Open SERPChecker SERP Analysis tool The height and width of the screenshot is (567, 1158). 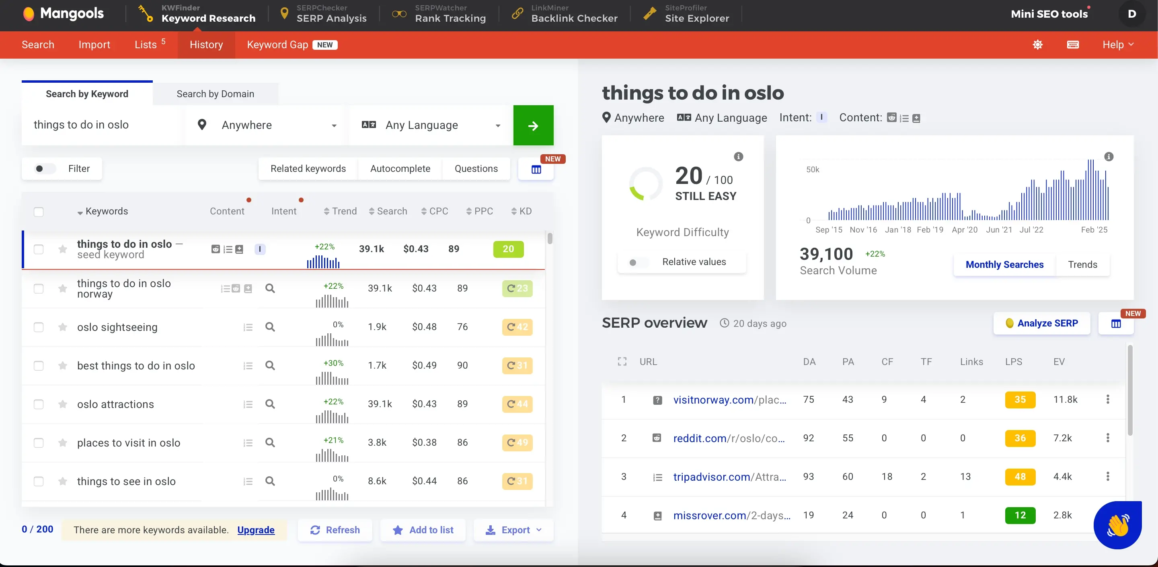[x=323, y=14]
